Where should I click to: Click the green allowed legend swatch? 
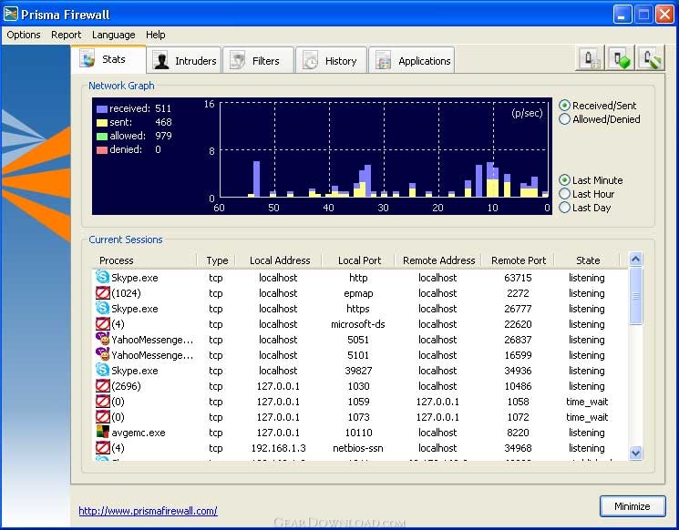[x=102, y=137]
